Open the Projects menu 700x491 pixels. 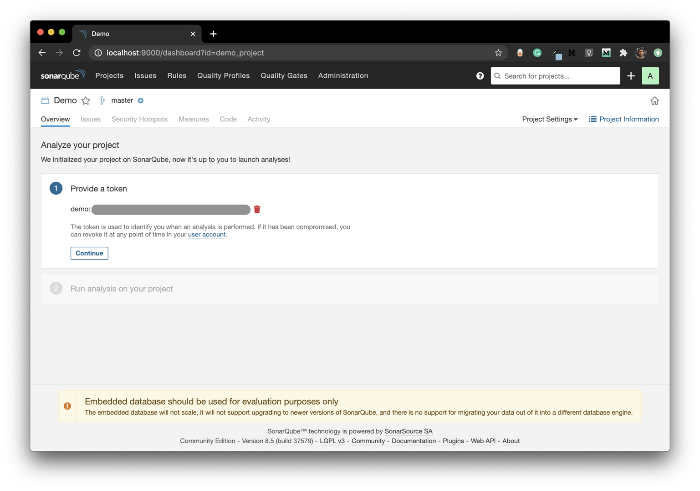[x=109, y=75]
